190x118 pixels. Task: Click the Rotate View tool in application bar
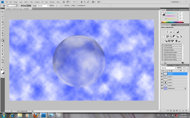click(x=88, y=2)
